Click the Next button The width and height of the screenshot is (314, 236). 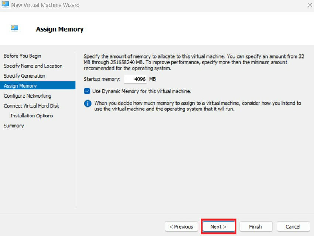218,226
